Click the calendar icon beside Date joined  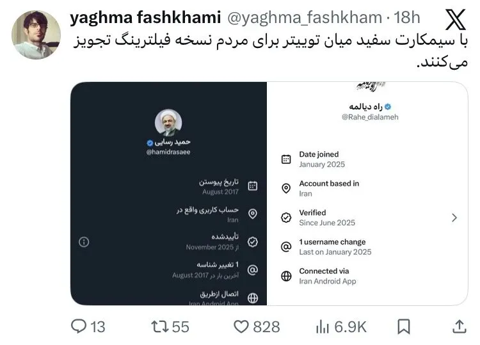tap(286, 159)
